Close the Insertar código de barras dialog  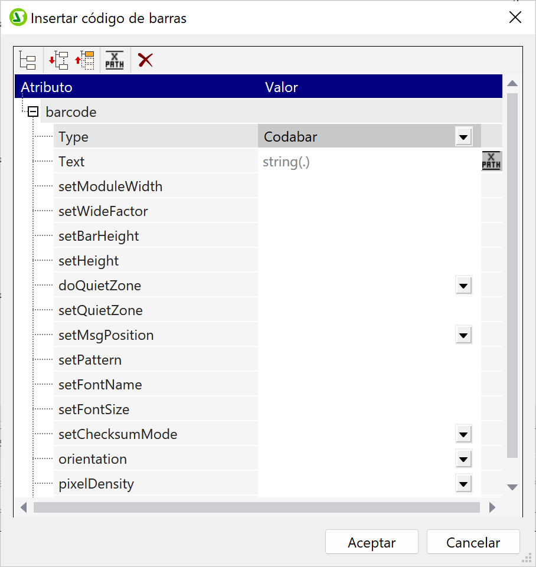pyautogui.click(x=515, y=17)
